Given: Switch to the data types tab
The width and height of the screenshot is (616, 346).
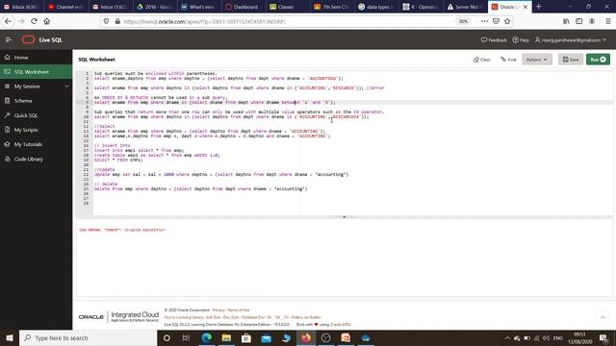Looking at the screenshot, I should (x=376, y=7).
